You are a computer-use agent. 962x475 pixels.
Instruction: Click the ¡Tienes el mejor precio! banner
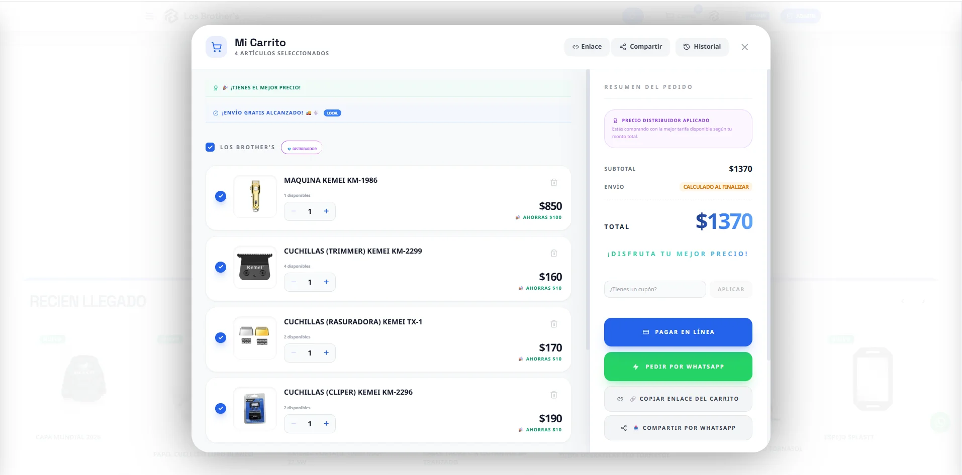[388, 88]
